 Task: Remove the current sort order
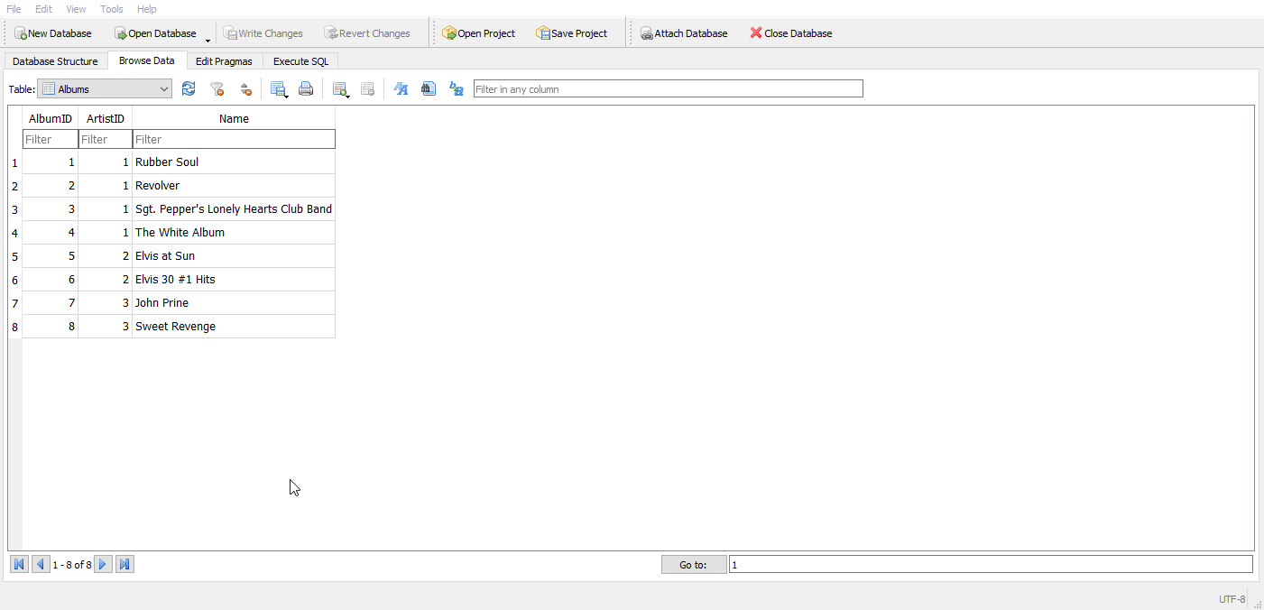tap(245, 88)
